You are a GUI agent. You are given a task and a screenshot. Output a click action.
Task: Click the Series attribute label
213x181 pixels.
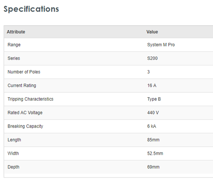pyautogui.click(x=14, y=58)
